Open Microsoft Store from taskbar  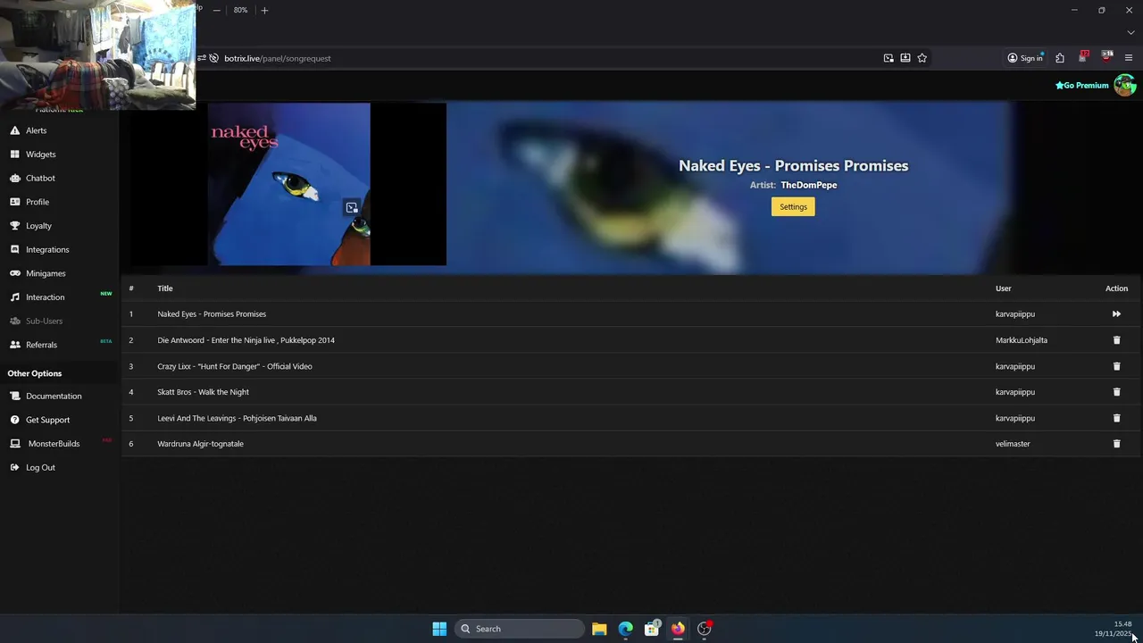pos(652,629)
